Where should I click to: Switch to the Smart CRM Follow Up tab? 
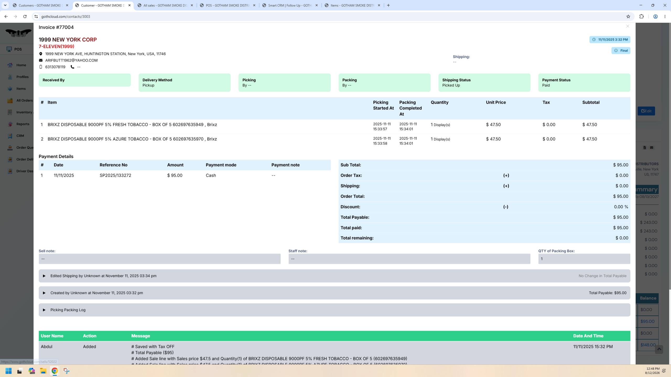290,5
